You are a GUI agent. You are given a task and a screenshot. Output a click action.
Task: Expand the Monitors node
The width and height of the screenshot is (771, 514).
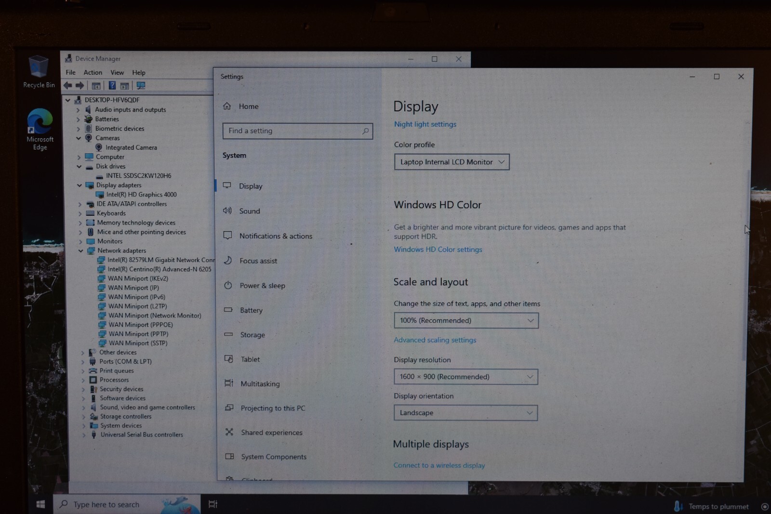[x=80, y=242]
